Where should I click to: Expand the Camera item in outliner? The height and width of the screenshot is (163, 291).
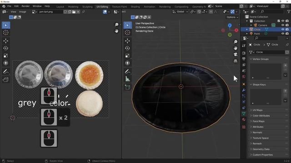pyautogui.click(x=251, y=25)
